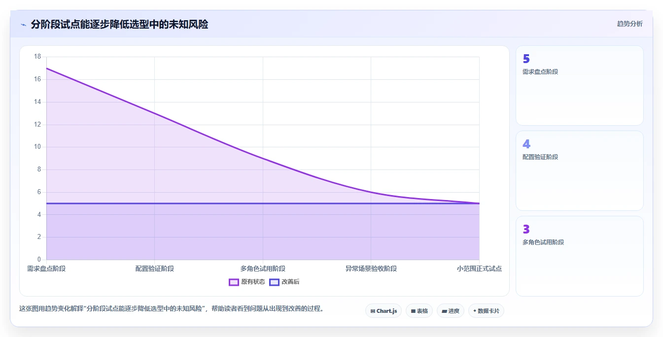The width and height of the screenshot is (663, 337).
Task: Toggle the 改善后 legend entry
Action: (284, 282)
